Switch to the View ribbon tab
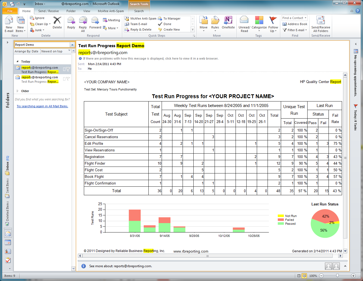This screenshot has width=363, height=281. [87, 11]
